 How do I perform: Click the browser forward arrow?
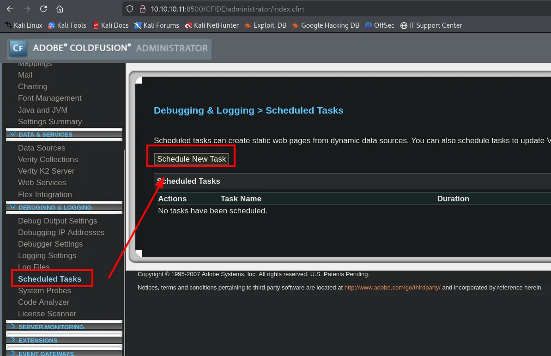click(27, 9)
